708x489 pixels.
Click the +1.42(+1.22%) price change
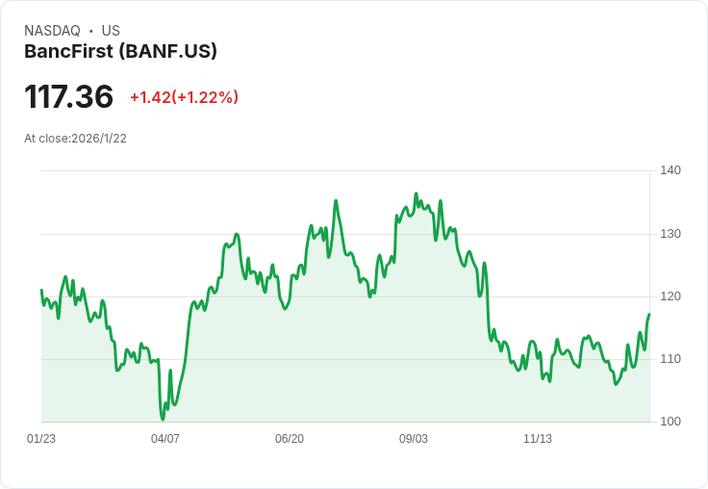pos(184,97)
